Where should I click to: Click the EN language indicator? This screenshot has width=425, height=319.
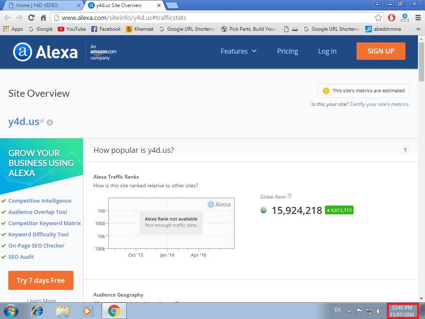(337, 310)
